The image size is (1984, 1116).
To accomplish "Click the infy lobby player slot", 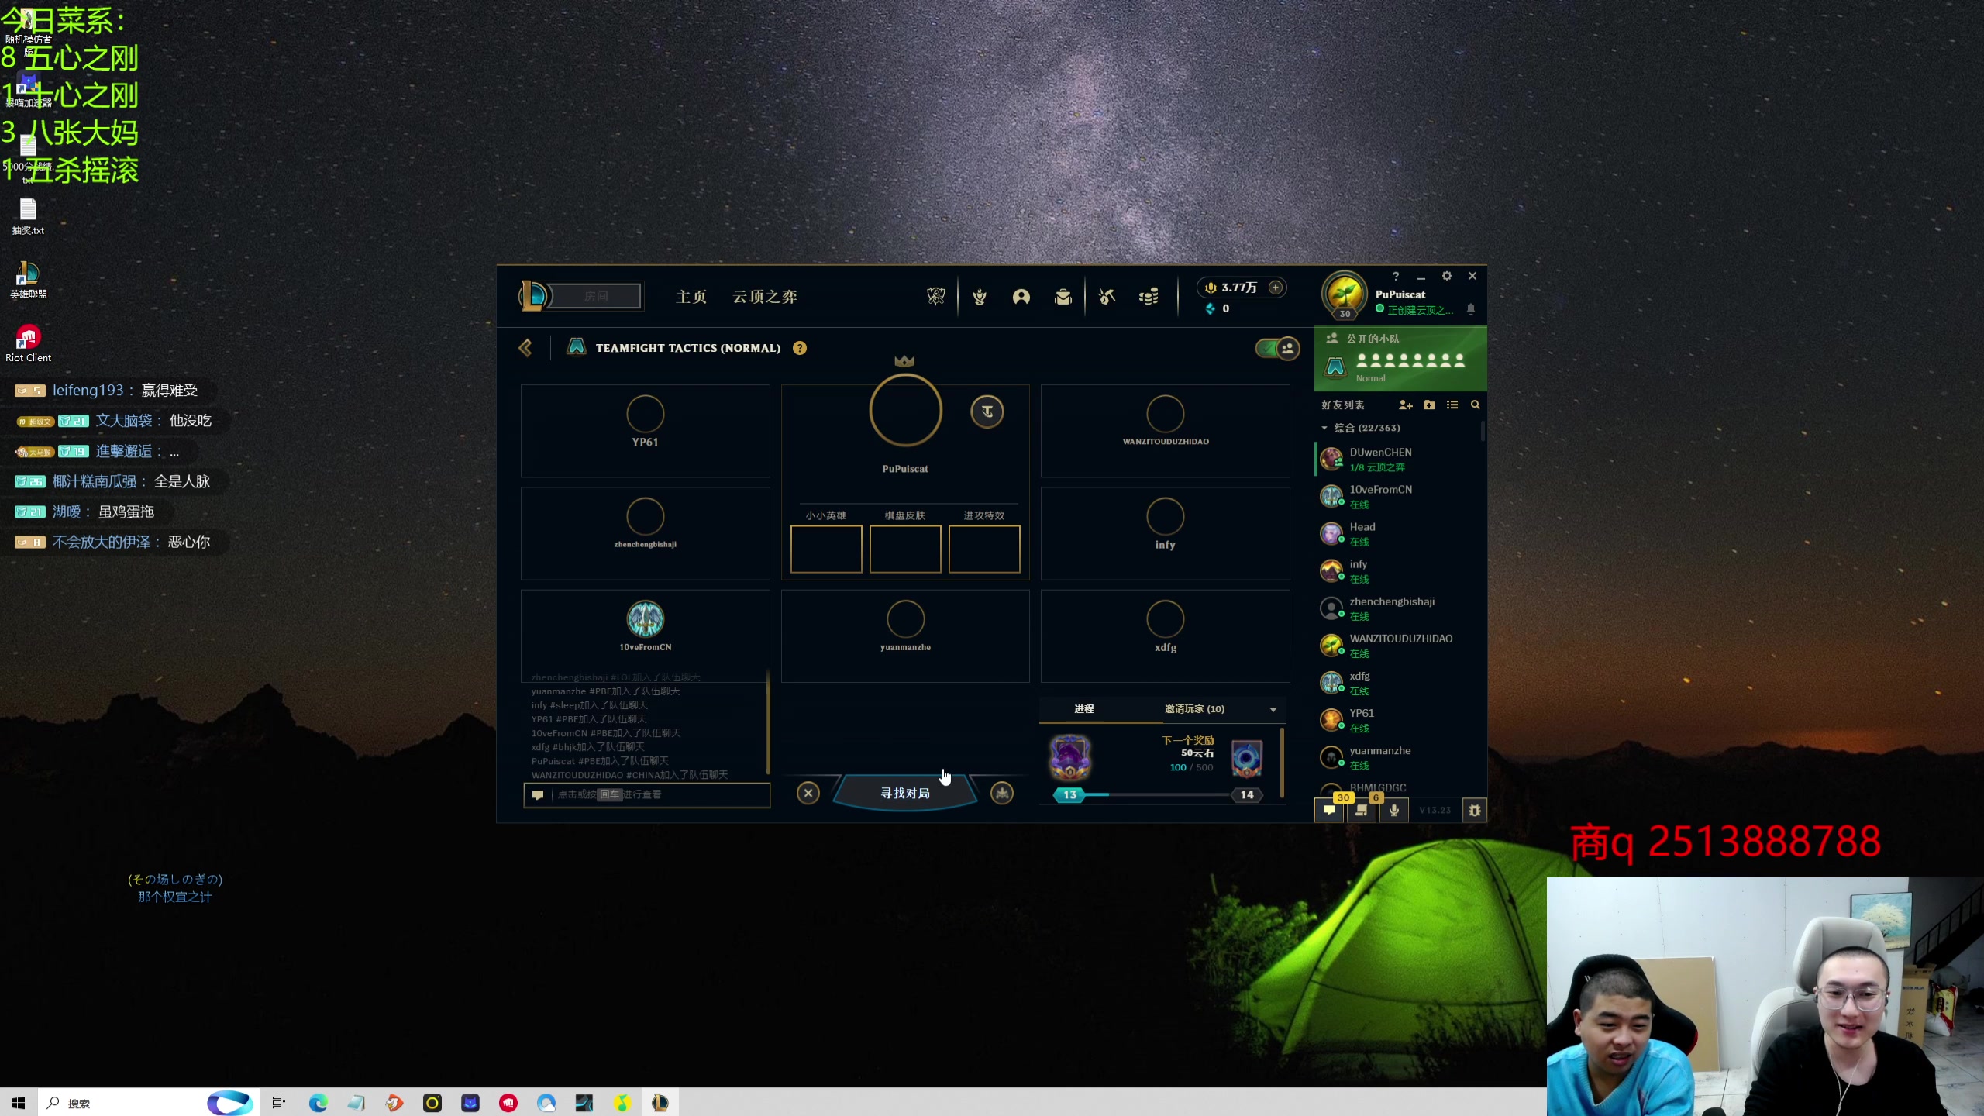I will [x=1166, y=533].
